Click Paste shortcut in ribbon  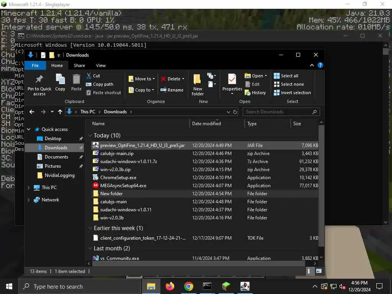[103, 93]
